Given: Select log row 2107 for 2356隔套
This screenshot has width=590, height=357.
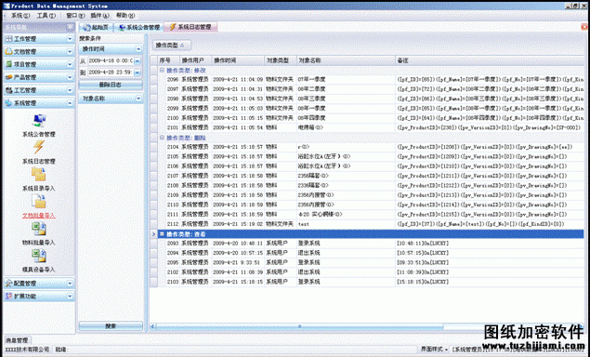Looking at the screenshot, I should click(371, 176).
